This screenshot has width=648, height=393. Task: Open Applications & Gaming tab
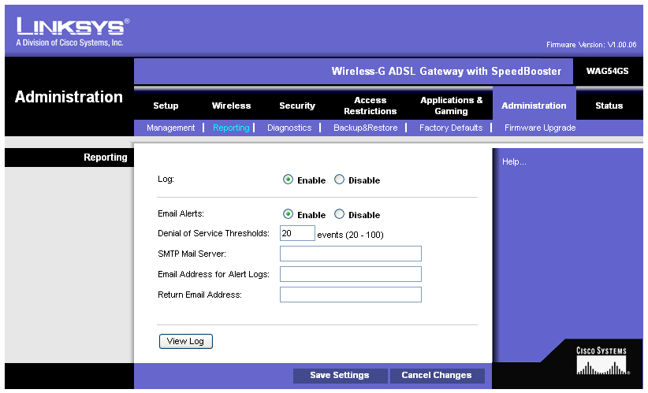pos(451,106)
